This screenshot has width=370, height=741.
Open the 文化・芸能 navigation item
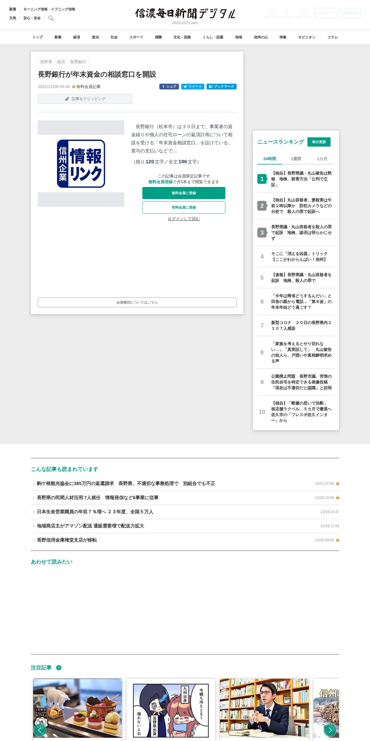tap(182, 37)
